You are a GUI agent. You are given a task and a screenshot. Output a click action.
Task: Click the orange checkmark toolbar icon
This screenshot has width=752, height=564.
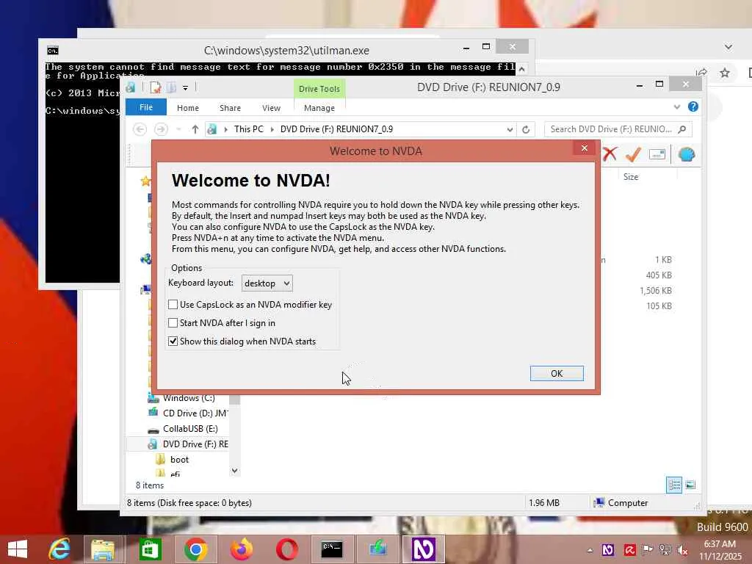(633, 154)
